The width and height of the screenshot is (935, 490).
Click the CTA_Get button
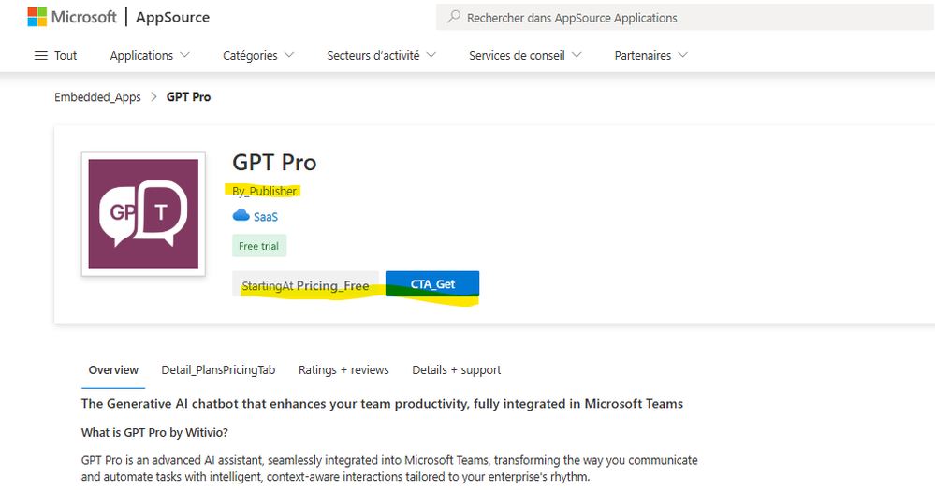tap(432, 283)
